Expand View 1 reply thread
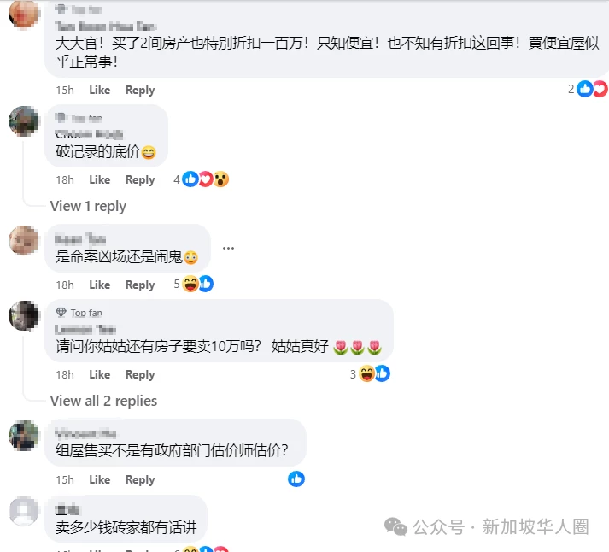This screenshot has height=552, width=609. pos(88,206)
